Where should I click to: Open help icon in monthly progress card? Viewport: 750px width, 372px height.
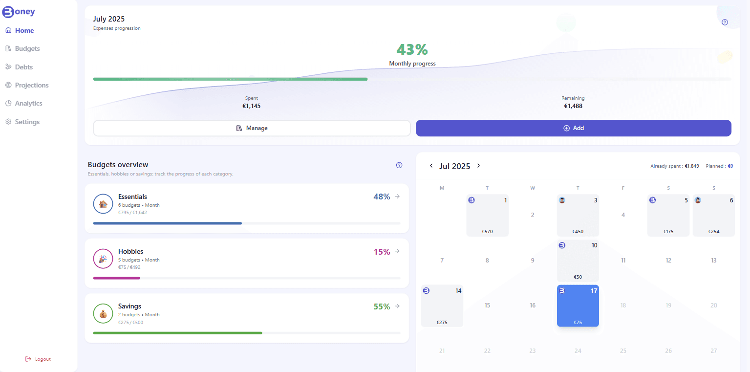click(x=725, y=22)
